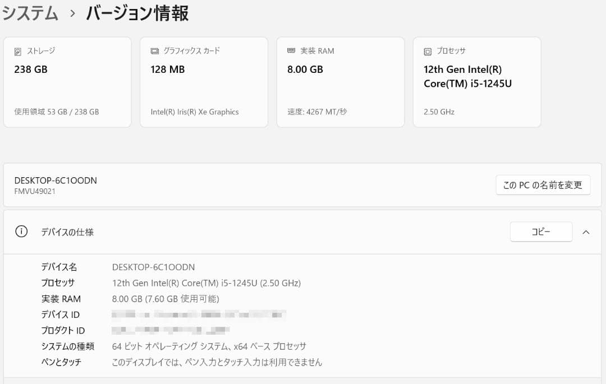Click the storage icon on the 238 GB card
Image resolution: width=606 pixels, height=384 pixels.
click(x=17, y=51)
